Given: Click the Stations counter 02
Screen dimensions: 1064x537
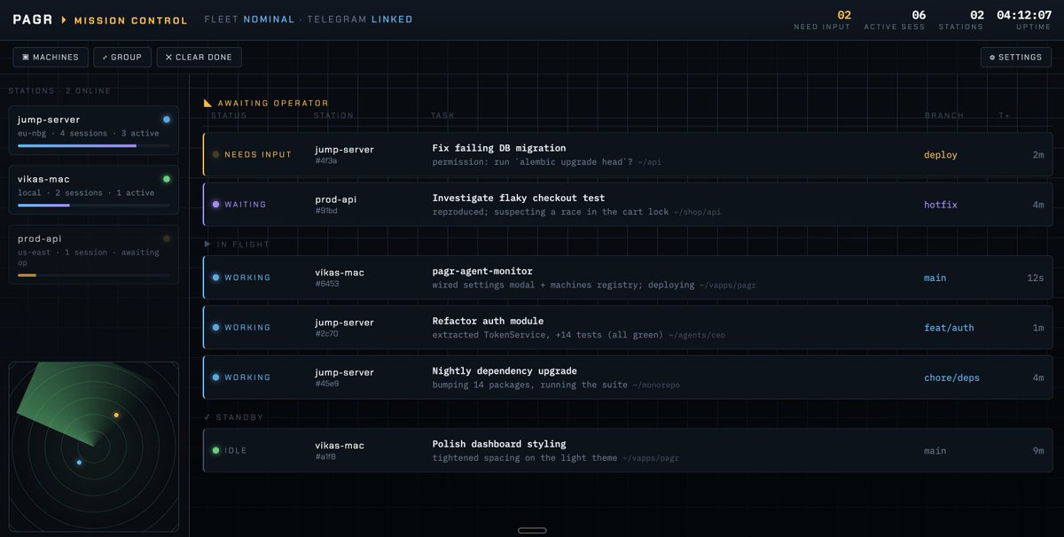Looking at the screenshot, I should pyautogui.click(x=977, y=15).
